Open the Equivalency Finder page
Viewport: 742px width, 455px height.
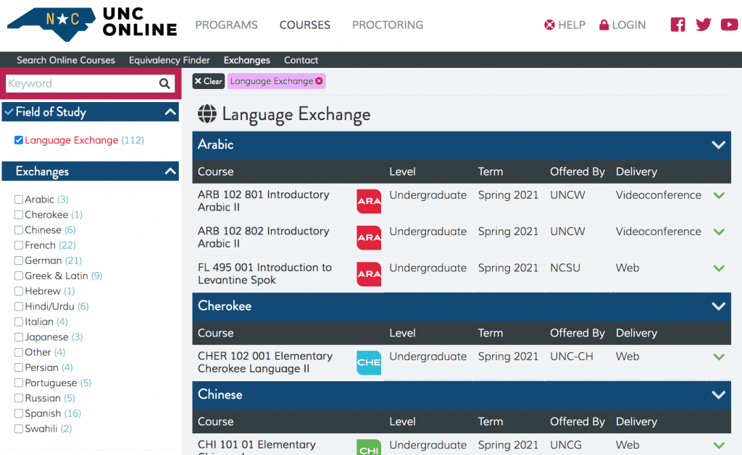pyautogui.click(x=170, y=60)
